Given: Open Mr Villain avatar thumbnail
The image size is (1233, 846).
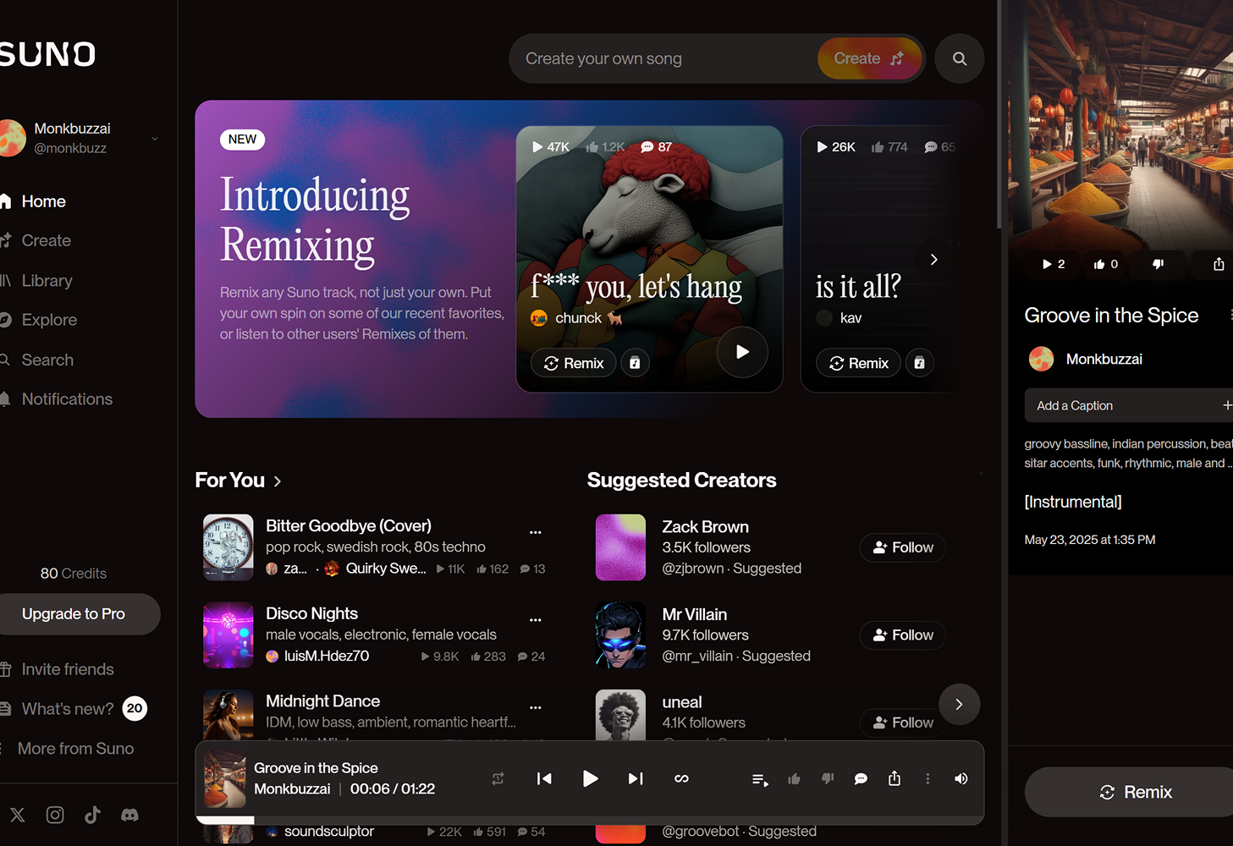Looking at the screenshot, I should [620, 635].
